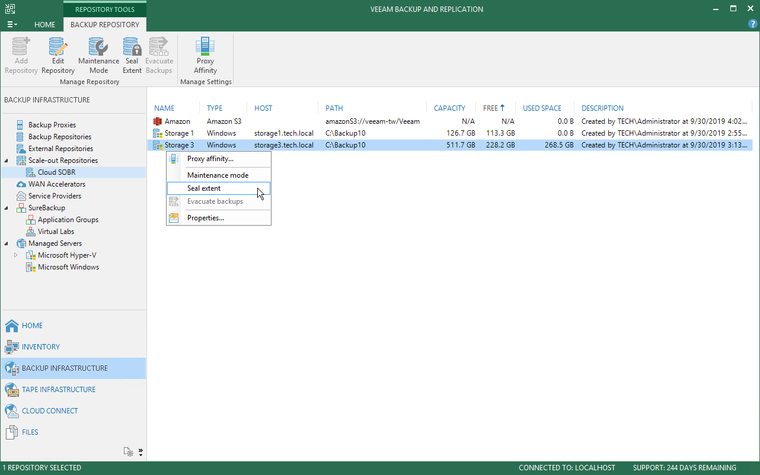Select External Repositories in the tree
This screenshot has height=475, width=760.
[x=60, y=149]
